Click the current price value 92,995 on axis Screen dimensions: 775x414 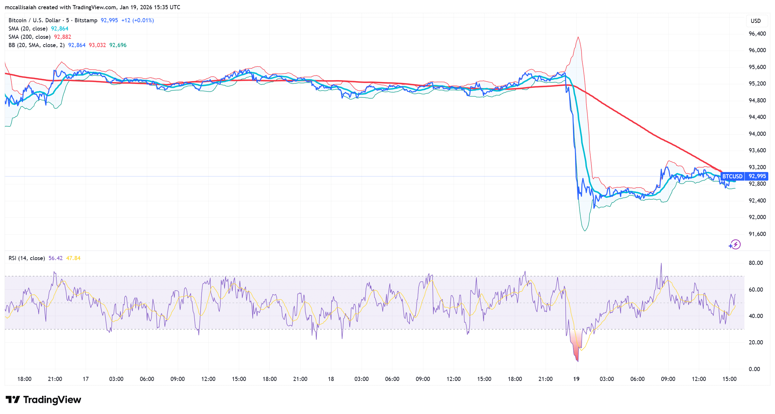757,176
